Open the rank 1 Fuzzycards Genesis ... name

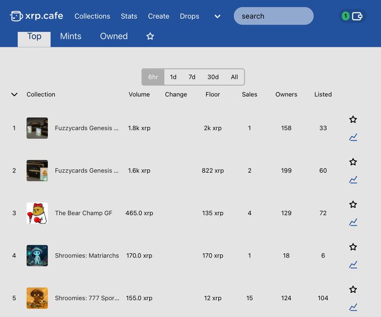click(87, 128)
